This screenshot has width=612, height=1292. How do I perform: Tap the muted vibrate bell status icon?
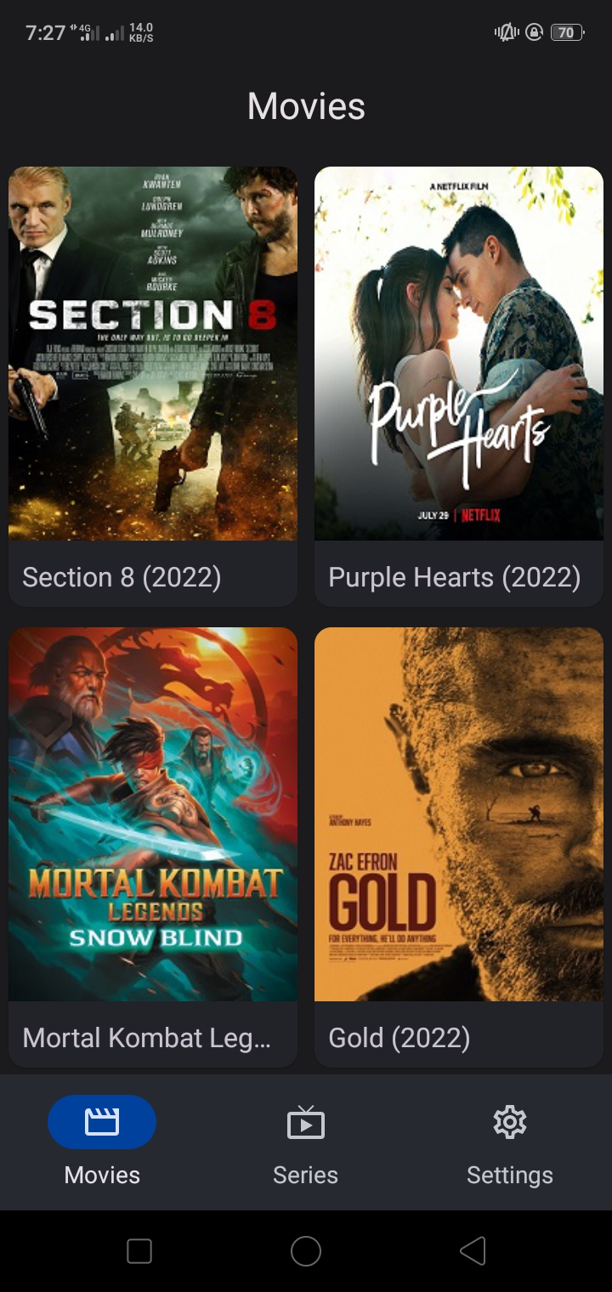pyautogui.click(x=507, y=32)
